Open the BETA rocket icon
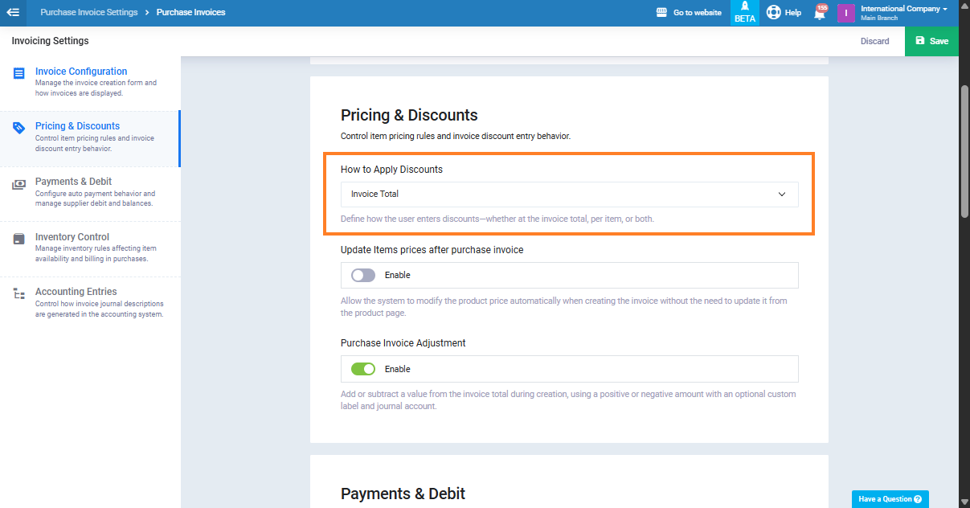 tap(744, 6)
